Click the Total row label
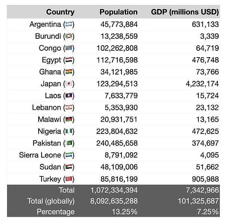The height and width of the screenshot is (223, 225). (66, 190)
